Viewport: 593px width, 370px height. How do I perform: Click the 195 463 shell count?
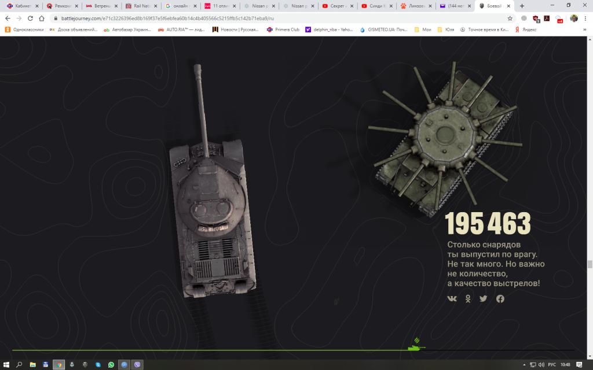coord(488,223)
